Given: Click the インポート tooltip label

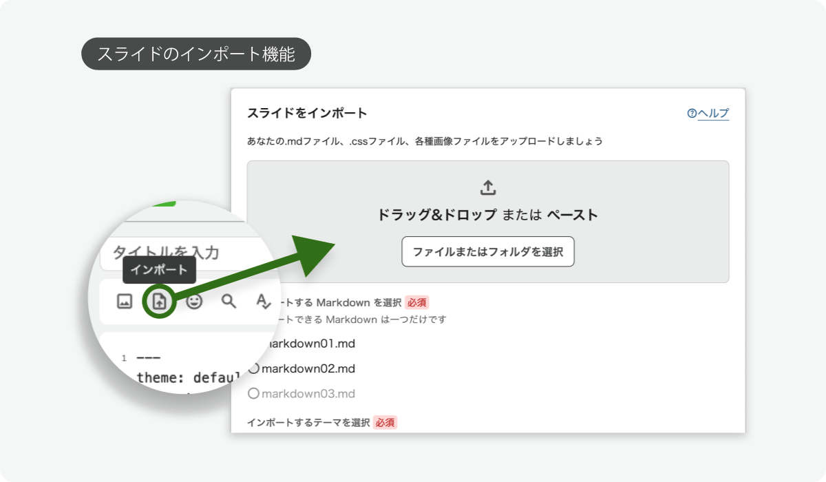Looking at the screenshot, I should (159, 270).
